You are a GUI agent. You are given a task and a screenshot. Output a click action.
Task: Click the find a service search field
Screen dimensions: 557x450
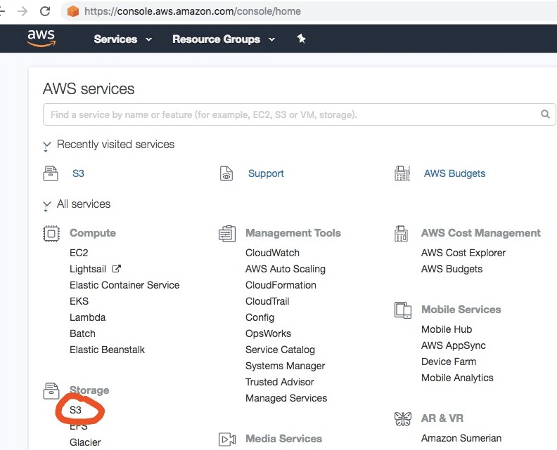(x=299, y=114)
